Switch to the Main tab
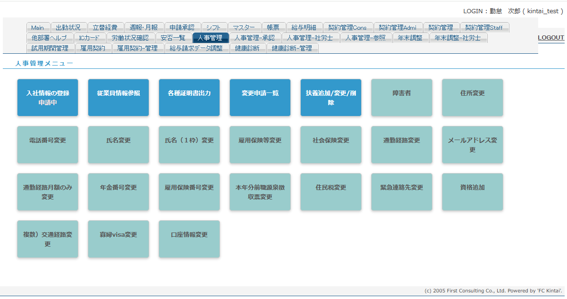This screenshot has width=567, height=299. pos(37,28)
